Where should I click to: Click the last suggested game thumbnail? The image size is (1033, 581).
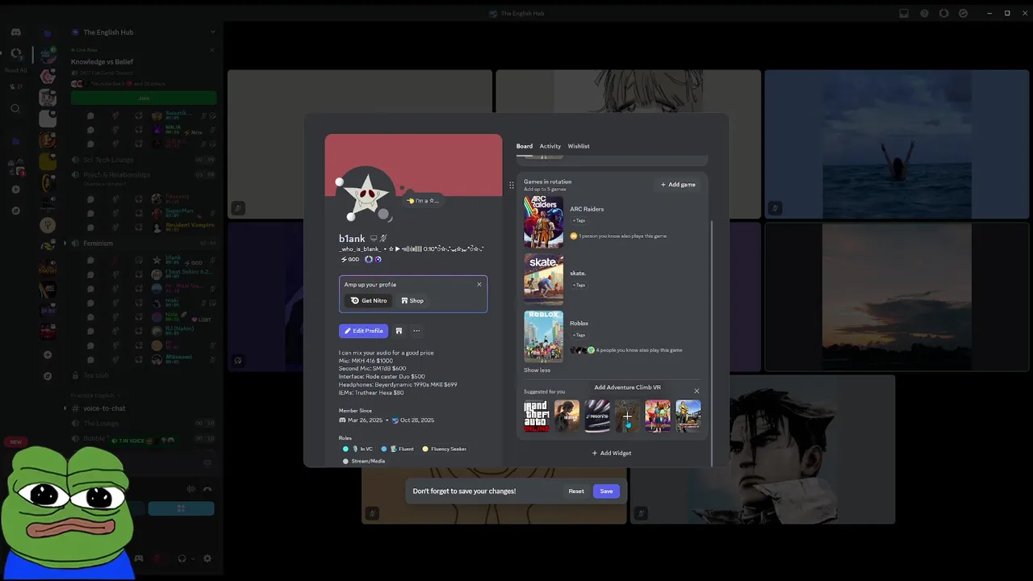click(x=688, y=416)
